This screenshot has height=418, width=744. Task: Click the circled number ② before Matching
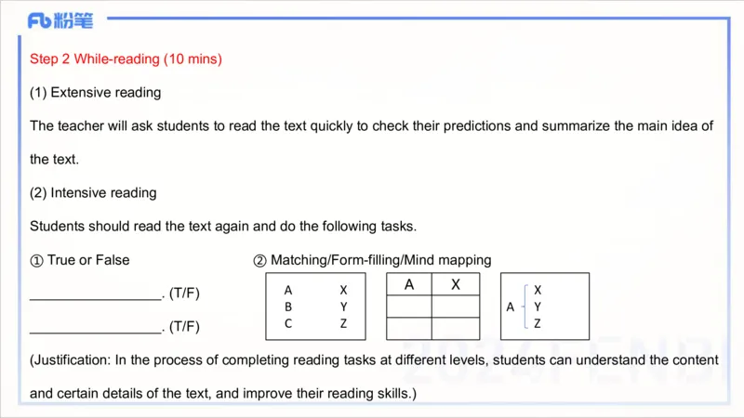259,260
